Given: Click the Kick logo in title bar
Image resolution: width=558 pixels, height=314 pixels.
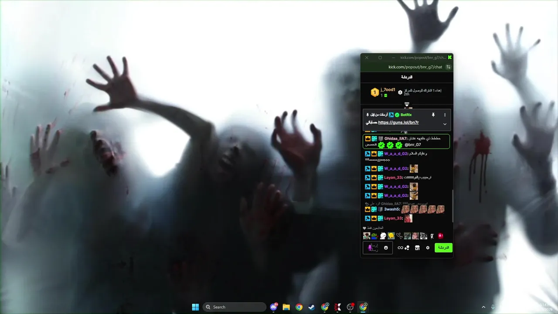Looking at the screenshot, I should coord(450,57).
